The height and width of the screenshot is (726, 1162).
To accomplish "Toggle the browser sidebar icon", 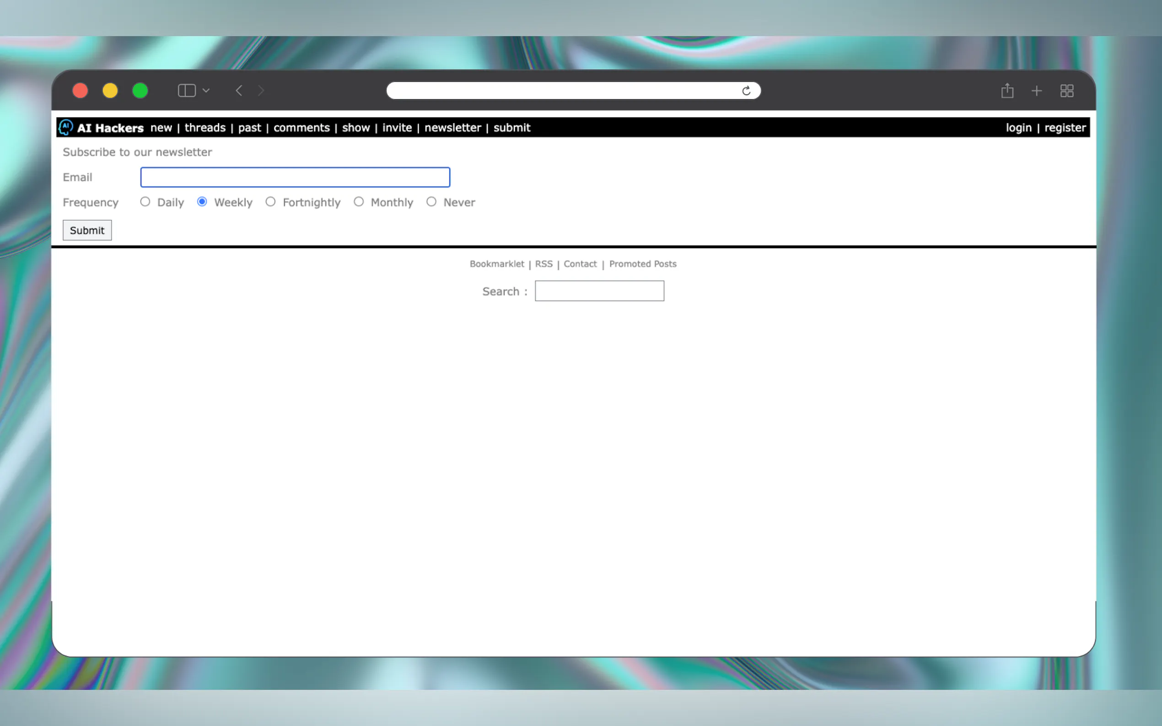I will pos(186,91).
